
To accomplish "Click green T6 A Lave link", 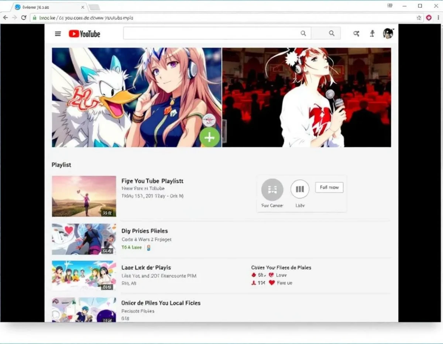I will click(132, 247).
